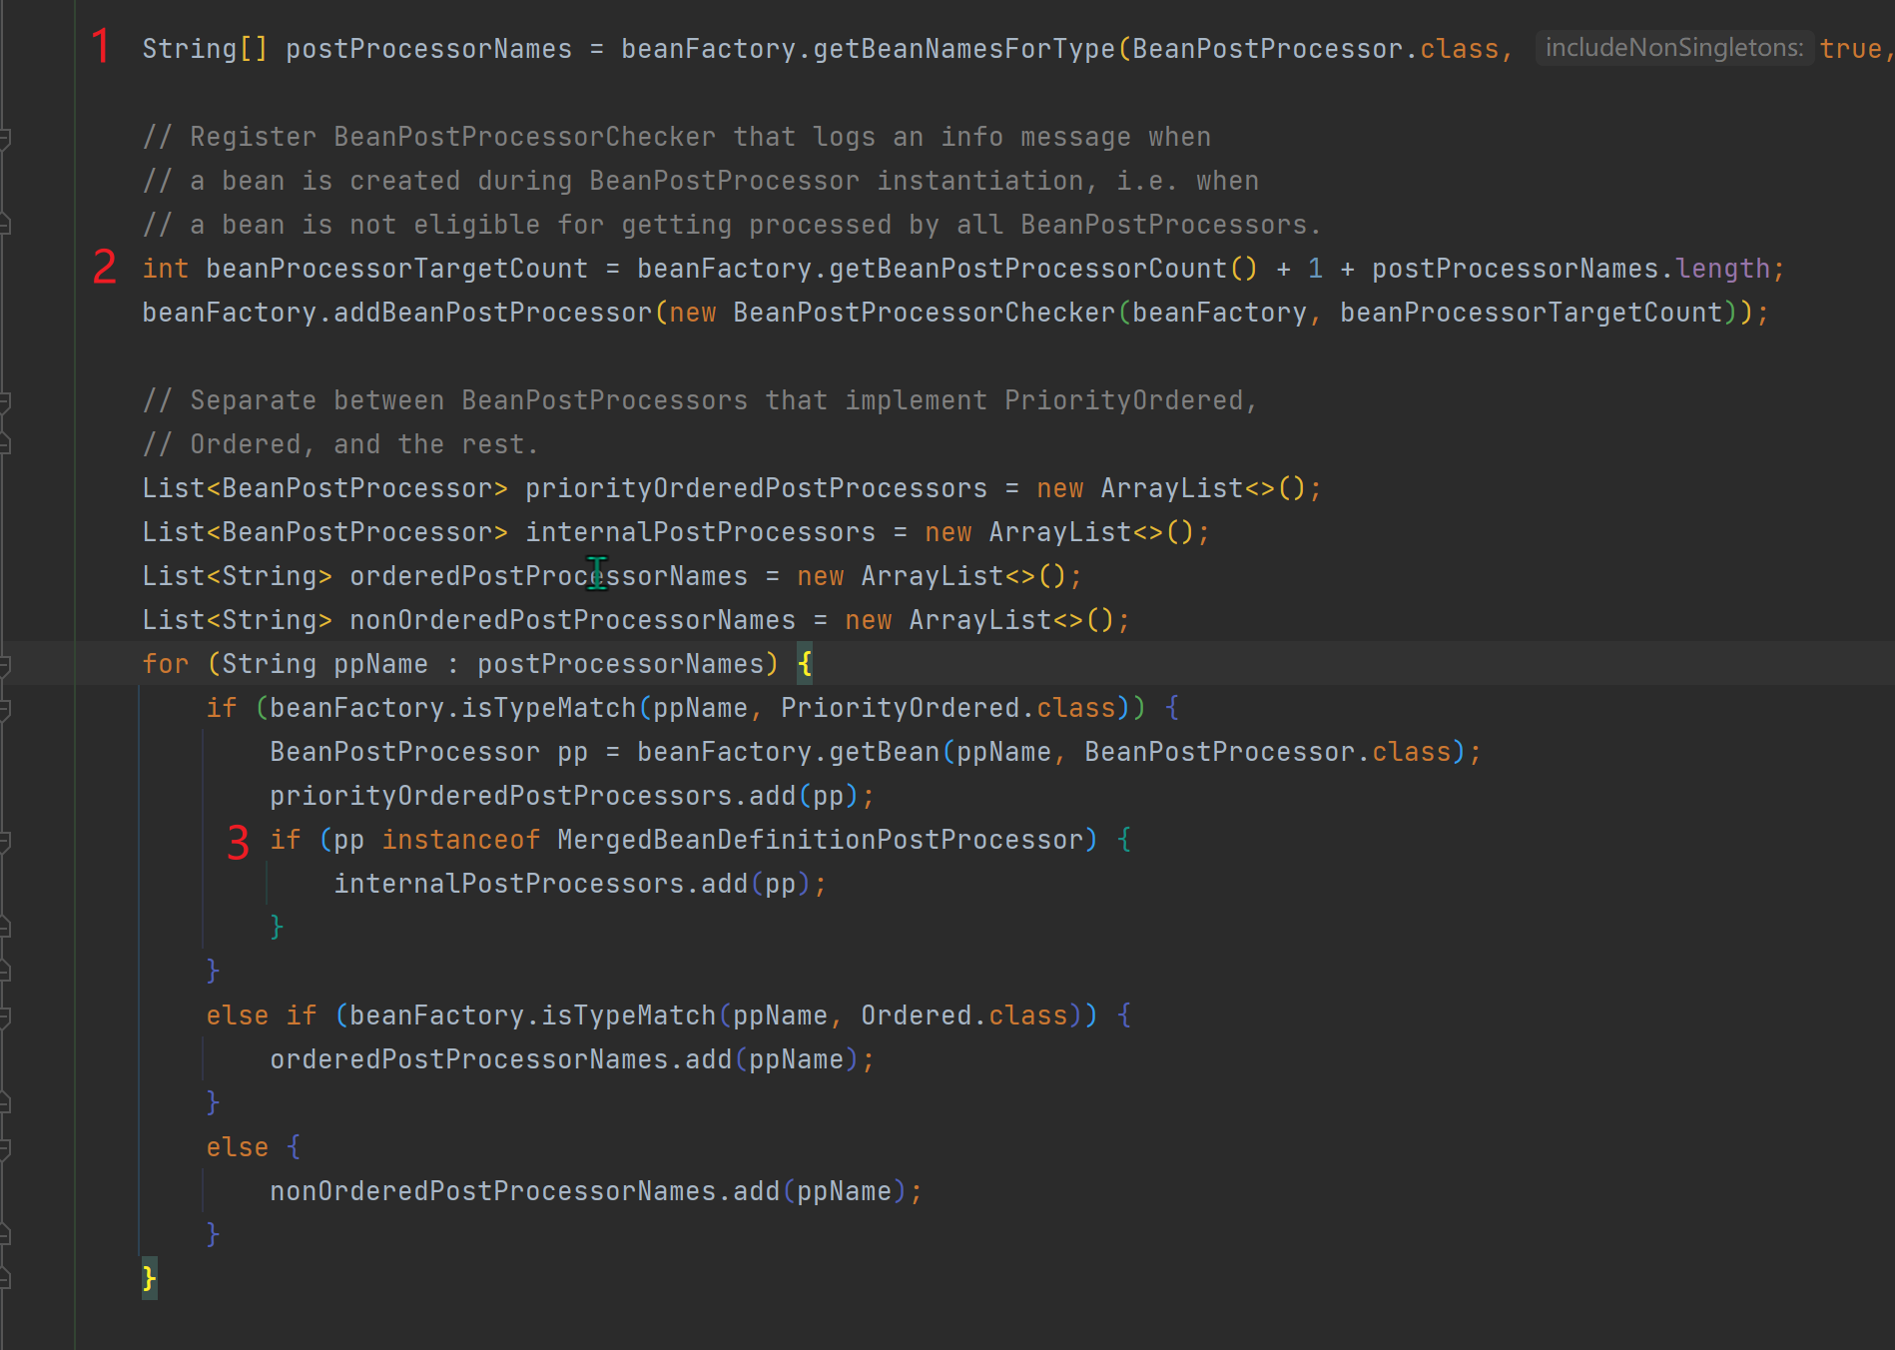This screenshot has width=1895, height=1350.
Task: Click 'nonOrderedPostProcessorNames.add(ppName)' statement
Action: click(x=596, y=1191)
